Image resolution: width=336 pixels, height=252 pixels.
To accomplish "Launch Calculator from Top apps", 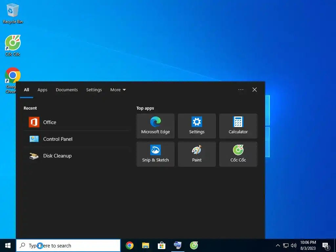I will (x=238, y=126).
